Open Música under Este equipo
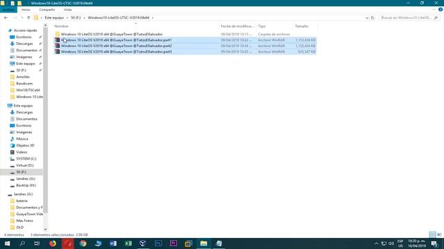The width and height of the screenshot is (444, 249). [x=22, y=139]
